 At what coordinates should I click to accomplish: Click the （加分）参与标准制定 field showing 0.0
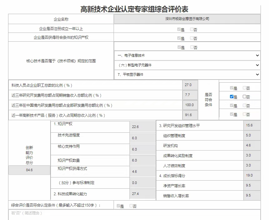[x=142, y=183]
